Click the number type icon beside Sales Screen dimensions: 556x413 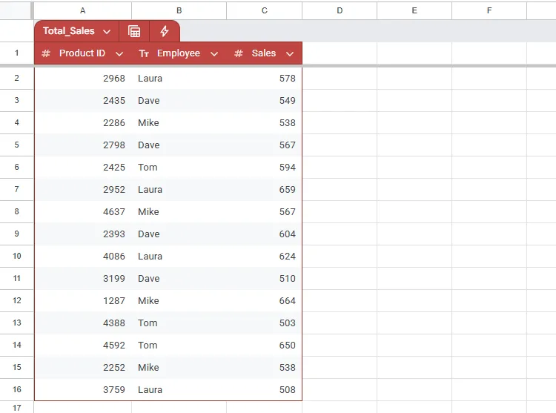tap(239, 53)
